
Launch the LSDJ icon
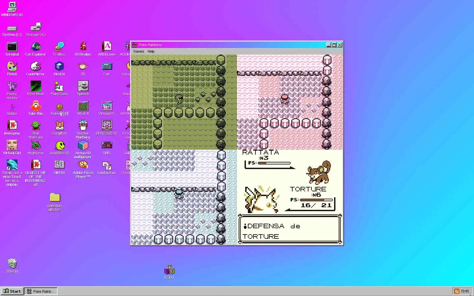click(x=169, y=272)
